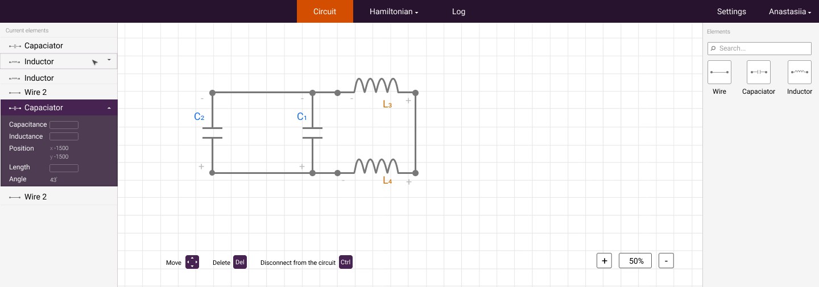The image size is (819, 287).
Task: Zoom in with the plus button
Action: [604, 261]
